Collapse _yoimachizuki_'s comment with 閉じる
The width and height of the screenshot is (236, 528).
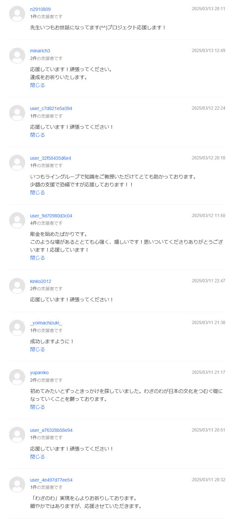tap(37, 349)
